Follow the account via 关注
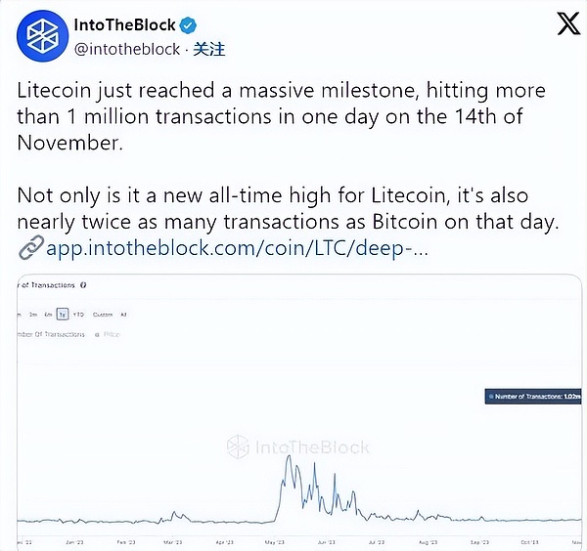Screen dimensions: 587x551 click(x=209, y=48)
